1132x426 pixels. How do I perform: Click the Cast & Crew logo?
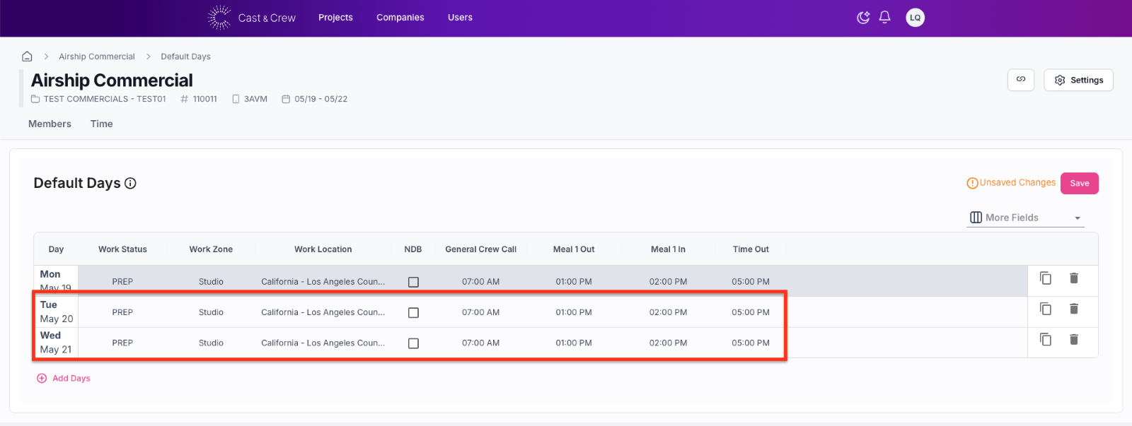tap(251, 18)
